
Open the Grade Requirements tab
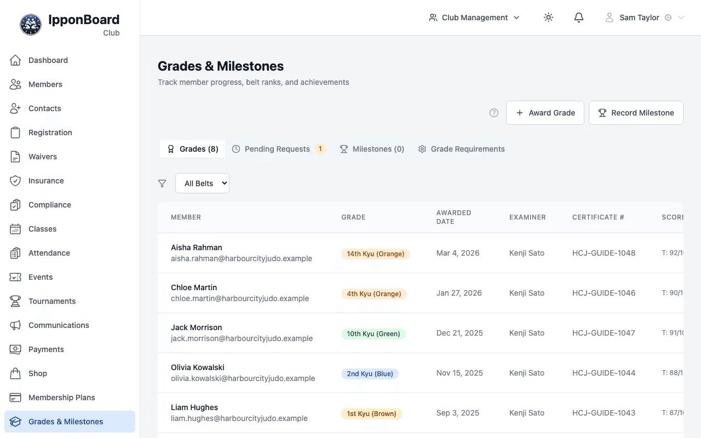pyautogui.click(x=461, y=149)
